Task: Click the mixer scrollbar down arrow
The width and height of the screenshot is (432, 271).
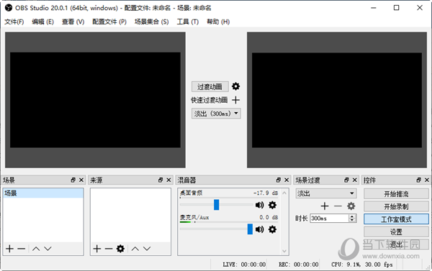Action: coord(284,251)
